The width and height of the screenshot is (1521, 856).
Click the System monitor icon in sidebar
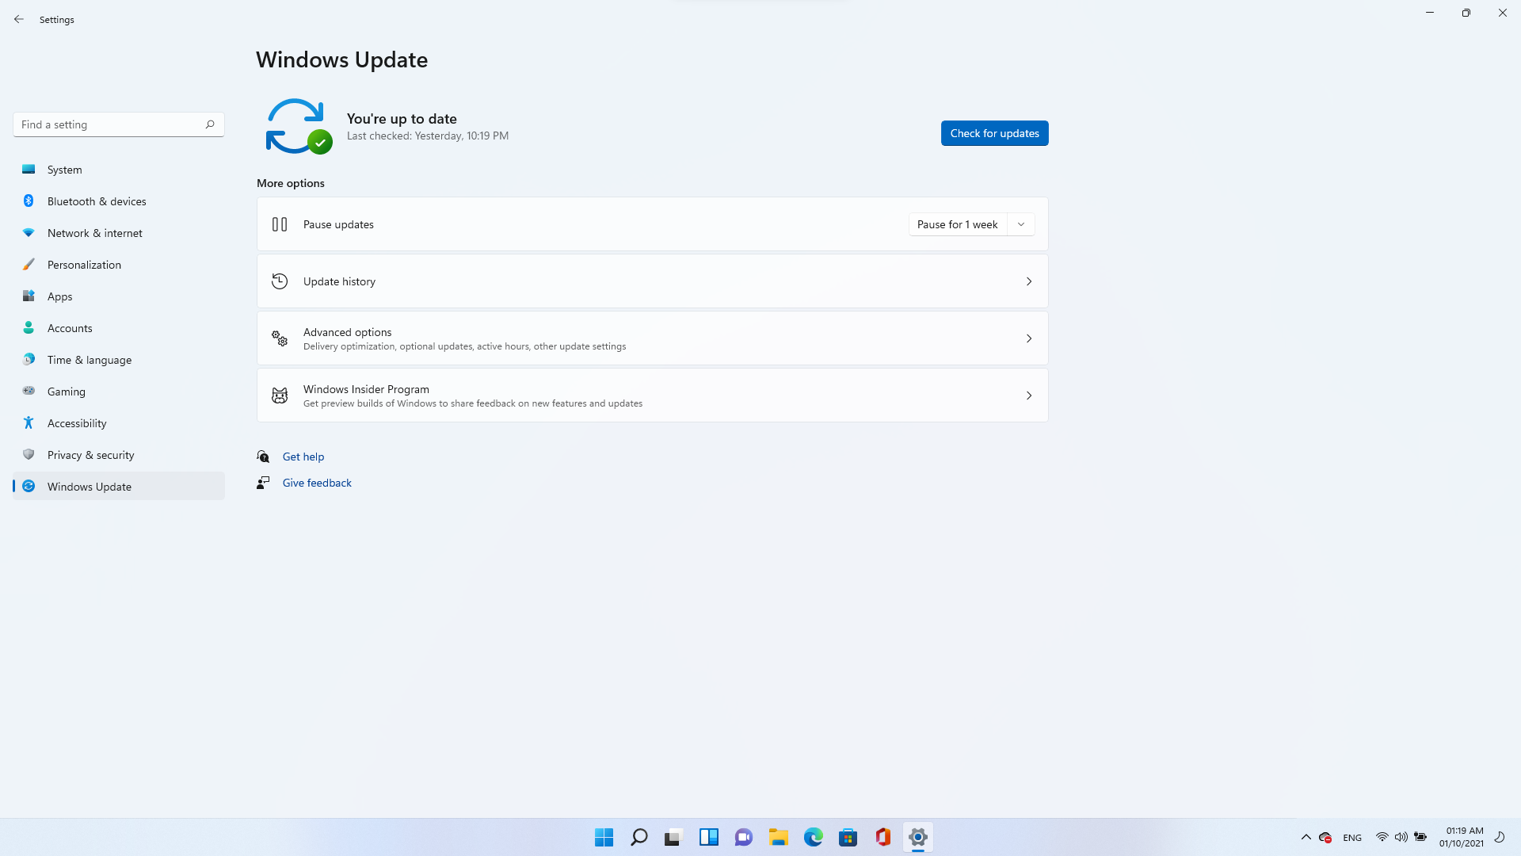pyautogui.click(x=29, y=170)
